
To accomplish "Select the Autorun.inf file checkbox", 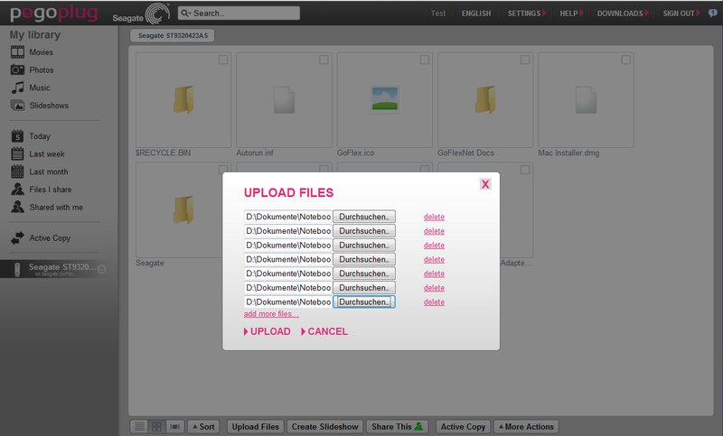I will (x=324, y=60).
